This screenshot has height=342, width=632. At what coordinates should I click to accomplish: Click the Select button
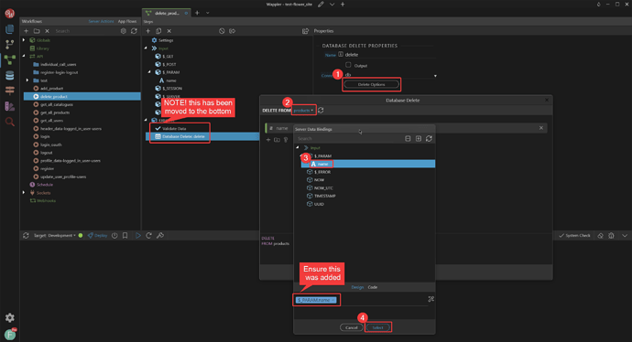pos(377,327)
